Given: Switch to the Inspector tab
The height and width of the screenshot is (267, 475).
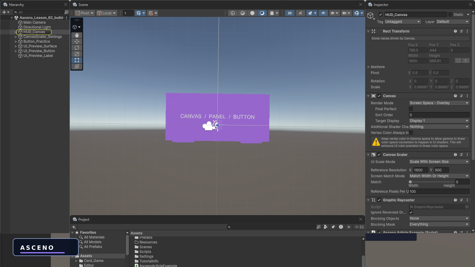Looking at the screenshot, I should click(x=378, y=5).
